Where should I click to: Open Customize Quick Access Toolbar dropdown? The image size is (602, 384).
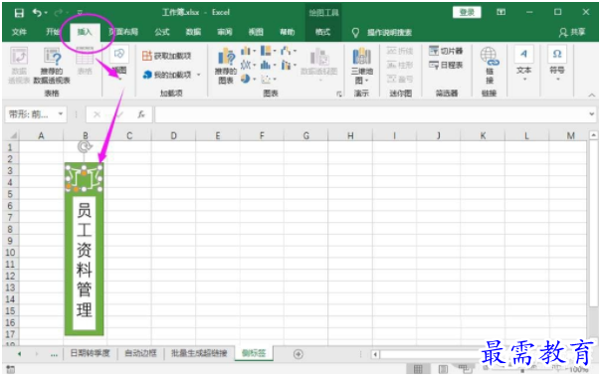(x=80, y=13)
